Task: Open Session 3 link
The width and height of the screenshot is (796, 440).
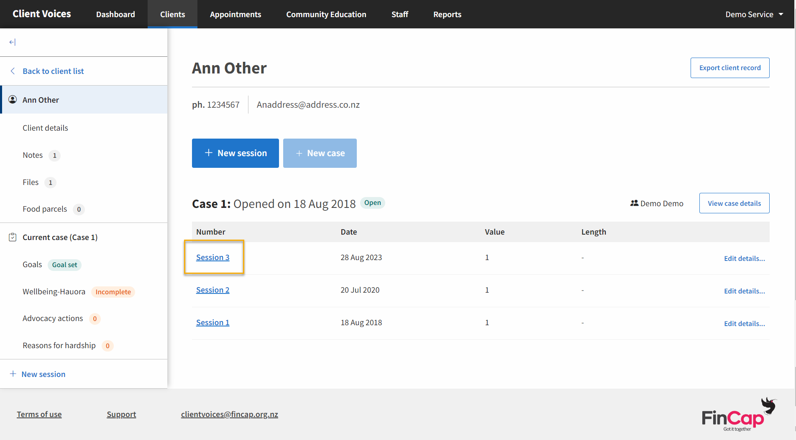Action: click(x=213, y=258)
